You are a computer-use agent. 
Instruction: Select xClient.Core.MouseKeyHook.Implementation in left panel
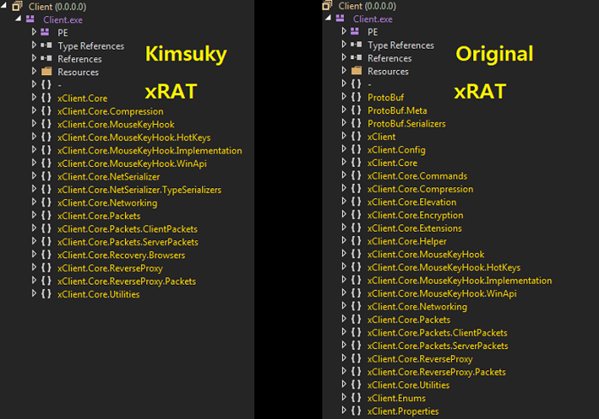[150, 150]
